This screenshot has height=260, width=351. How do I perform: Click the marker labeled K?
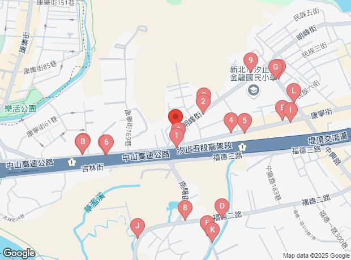(212, 232)
